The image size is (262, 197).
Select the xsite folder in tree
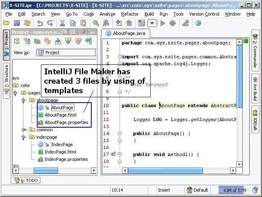click(x=25, y=85)
